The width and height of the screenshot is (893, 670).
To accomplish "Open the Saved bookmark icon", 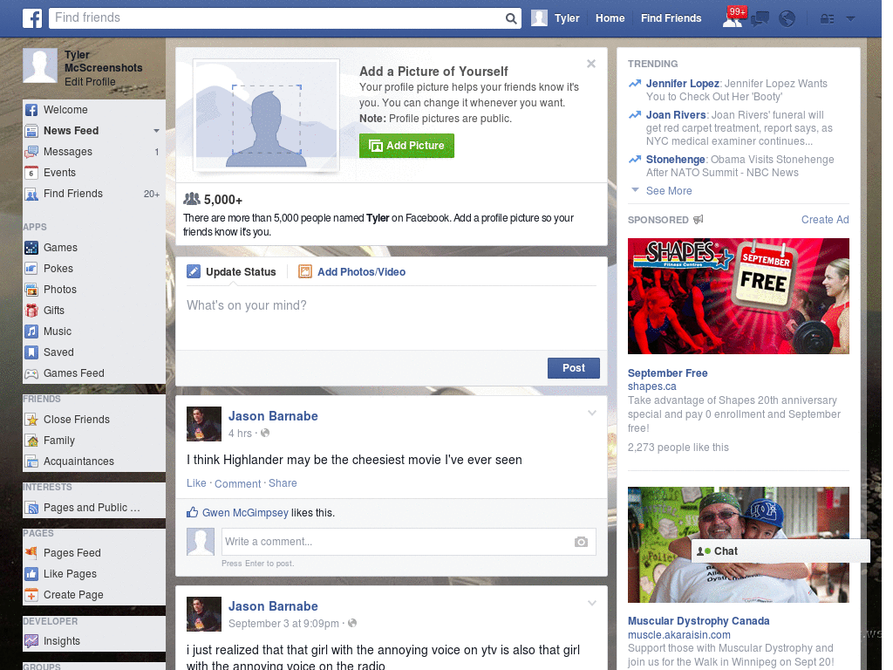I will (31, 352).
